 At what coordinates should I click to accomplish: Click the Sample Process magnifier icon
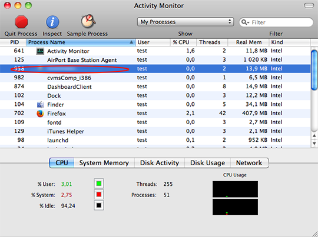coord(88,21)
